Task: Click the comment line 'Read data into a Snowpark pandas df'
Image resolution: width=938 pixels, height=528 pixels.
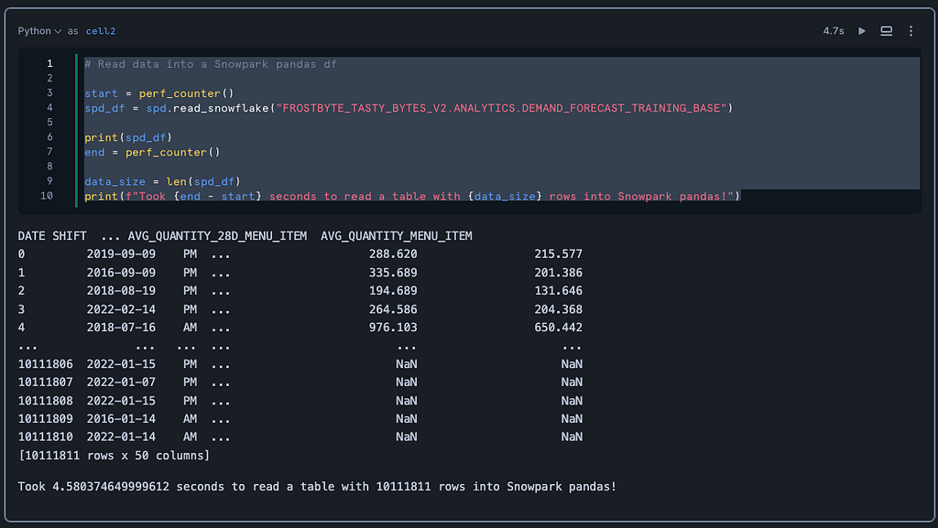Action: 211,64
